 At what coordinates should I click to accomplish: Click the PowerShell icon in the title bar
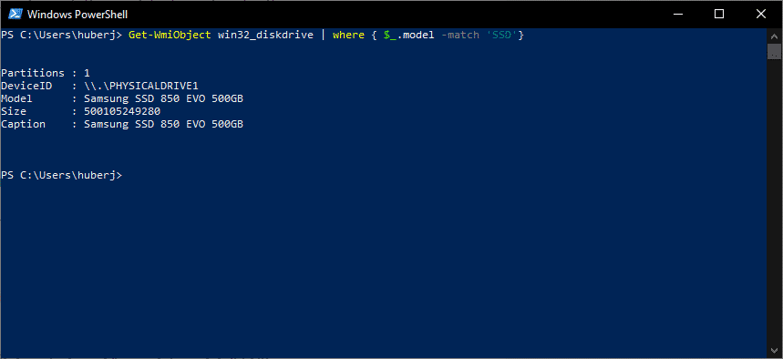[x=15, y=14]
